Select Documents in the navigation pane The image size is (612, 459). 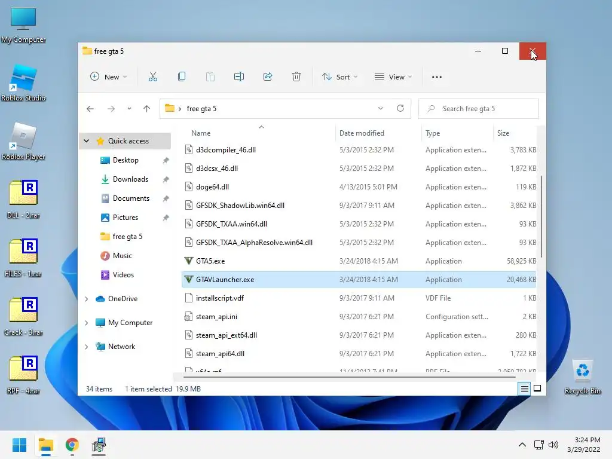click(131, 198)
